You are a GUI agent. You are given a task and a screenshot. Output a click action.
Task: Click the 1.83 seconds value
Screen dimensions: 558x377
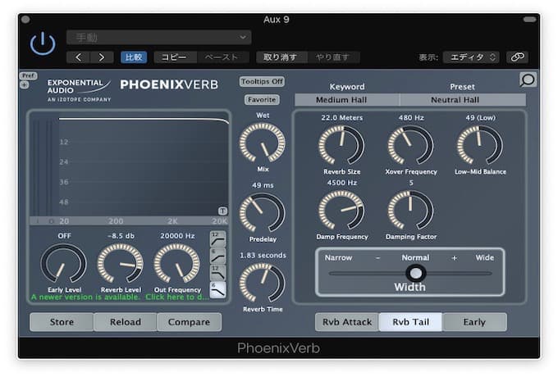click(263, 255)
